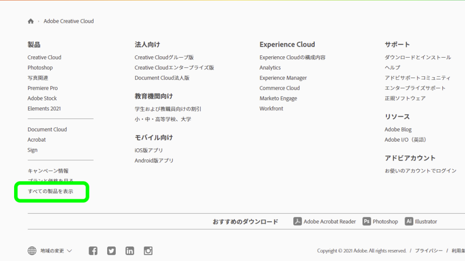465x261 pixels.
Task: Open Experience Manager link
Action: click(283, 78)
